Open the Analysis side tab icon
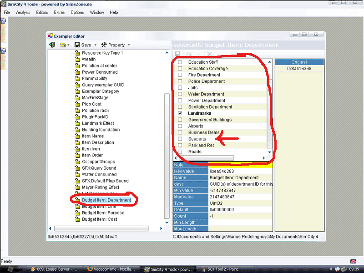 click(3, 21)
